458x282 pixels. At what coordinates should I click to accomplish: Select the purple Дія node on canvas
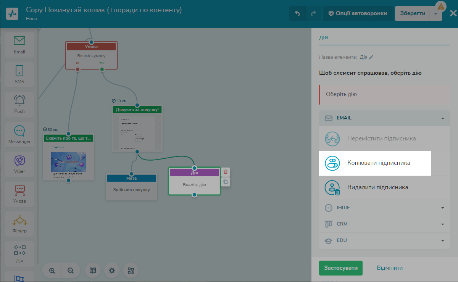pyautogui.click(x=194, y=181)
